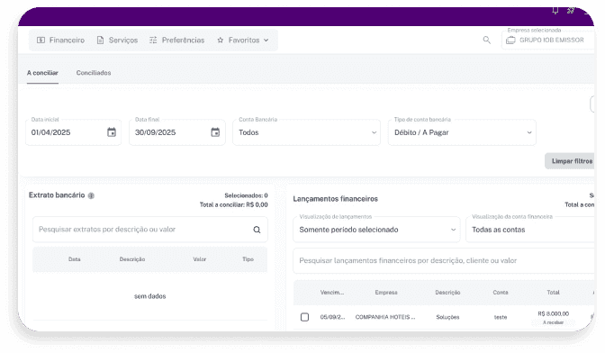Image resolution: width=605 pixels, height=353 pixels.
Task: Switch to the Conciliados tab
Action: [x=94, y=73]
